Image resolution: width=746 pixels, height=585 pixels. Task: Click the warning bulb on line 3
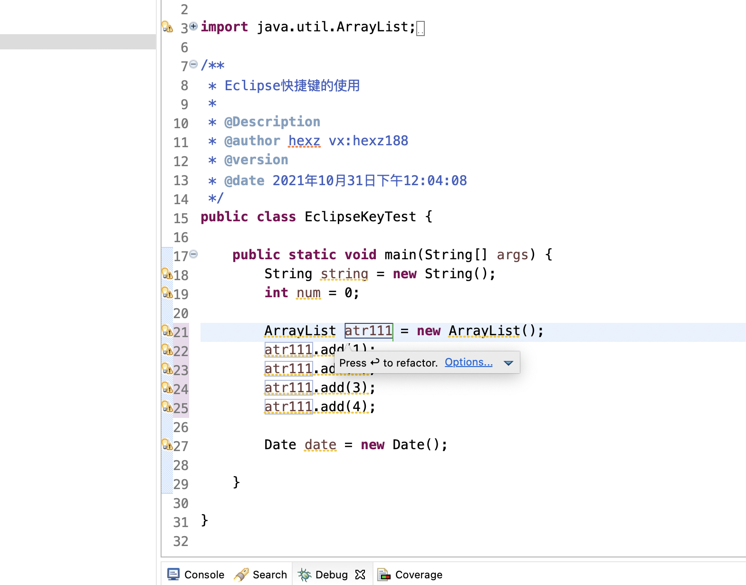pyautogui.click(x=167, y=27)
